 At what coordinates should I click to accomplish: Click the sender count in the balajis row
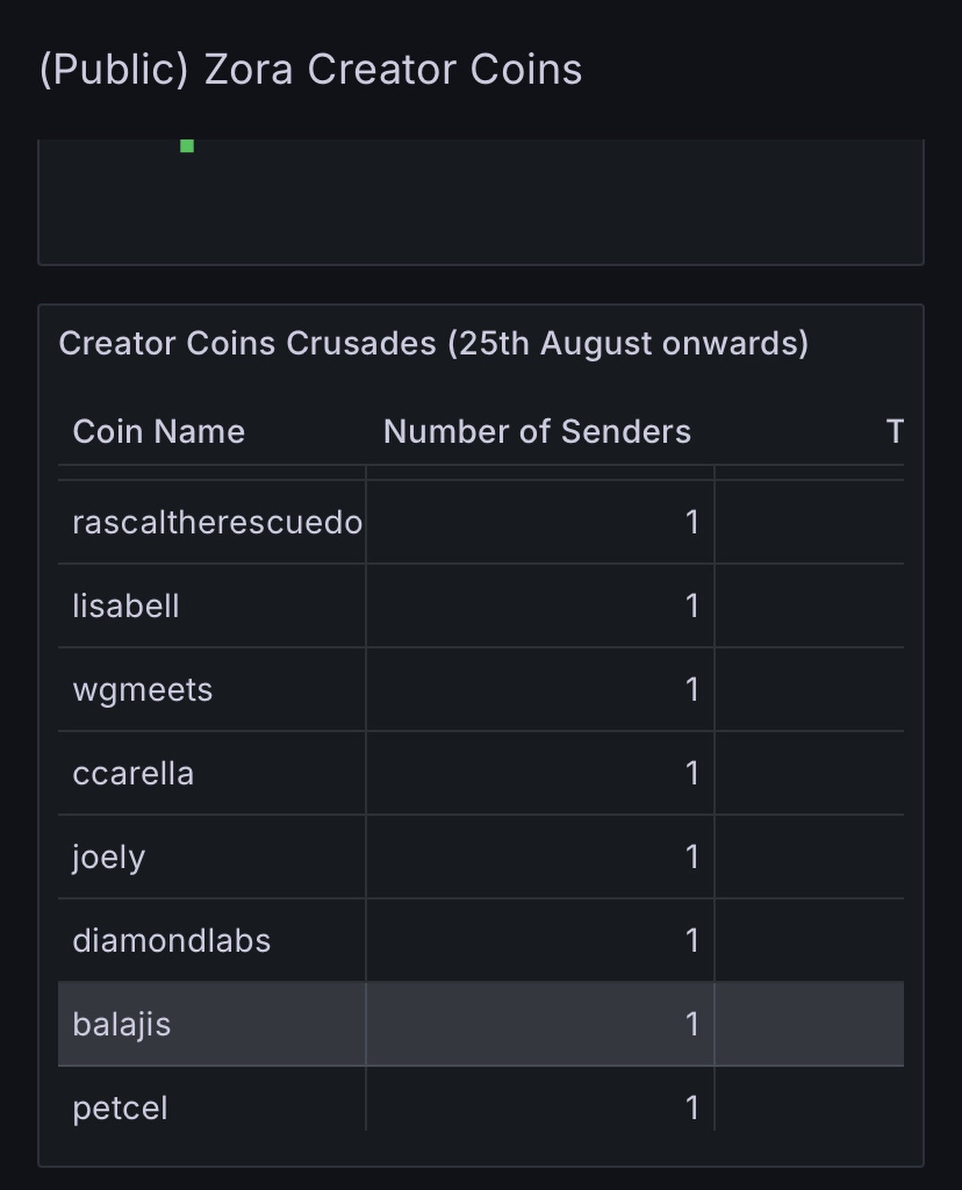click(x=691, y=1025)
